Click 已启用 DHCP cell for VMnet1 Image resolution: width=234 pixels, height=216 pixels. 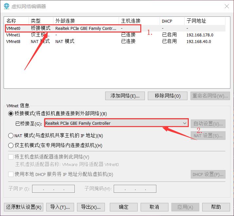169,35
